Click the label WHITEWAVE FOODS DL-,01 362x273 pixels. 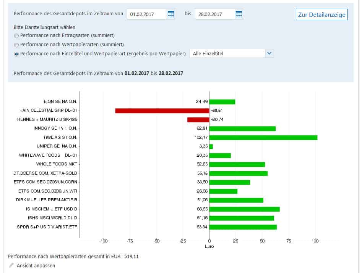[48, 156]
